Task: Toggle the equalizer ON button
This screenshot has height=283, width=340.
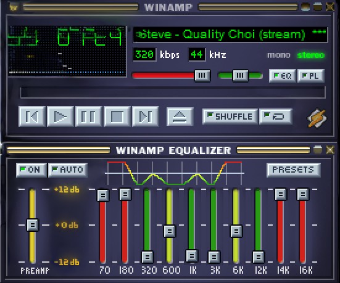Action: [x=31, y=170]
